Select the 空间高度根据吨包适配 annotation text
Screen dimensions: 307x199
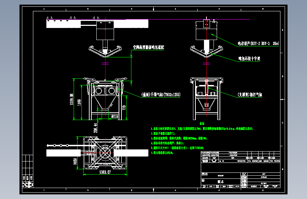point(148,47)
